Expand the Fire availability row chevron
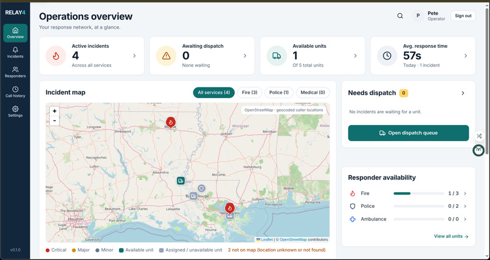This screenshot has width=490, height=260. point(465,193)
